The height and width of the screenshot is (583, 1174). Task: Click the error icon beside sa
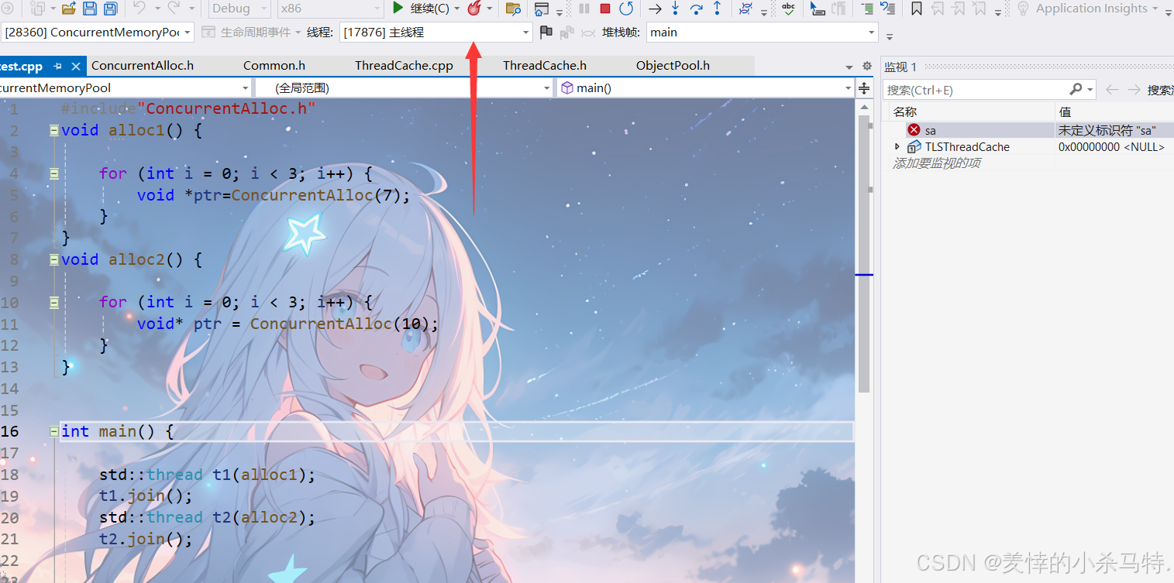[914, 130]
